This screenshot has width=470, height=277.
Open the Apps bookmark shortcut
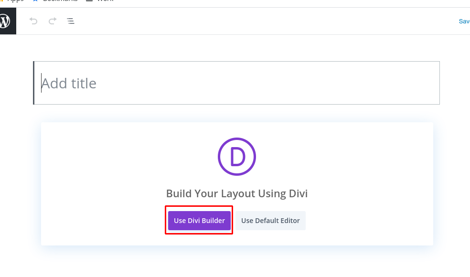[15, 1]
